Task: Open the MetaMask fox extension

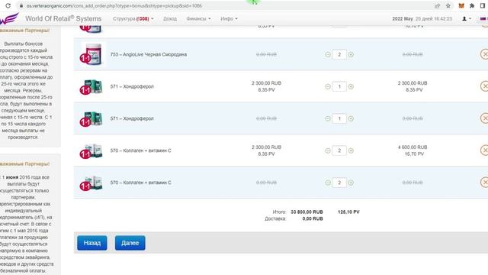Action: (461, 5)
